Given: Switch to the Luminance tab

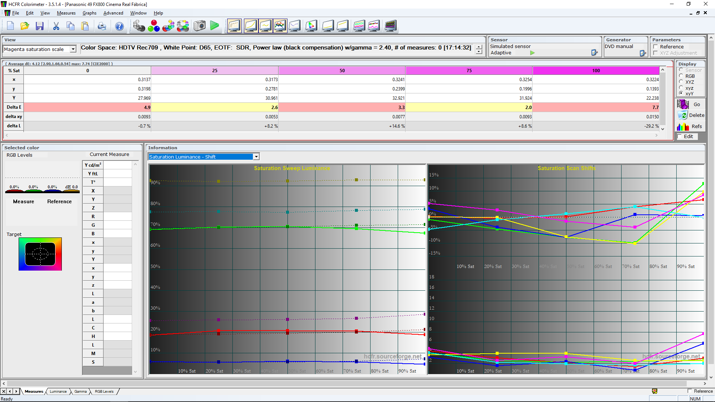Looking at the screenshot, I should click(x=58, y=392).
